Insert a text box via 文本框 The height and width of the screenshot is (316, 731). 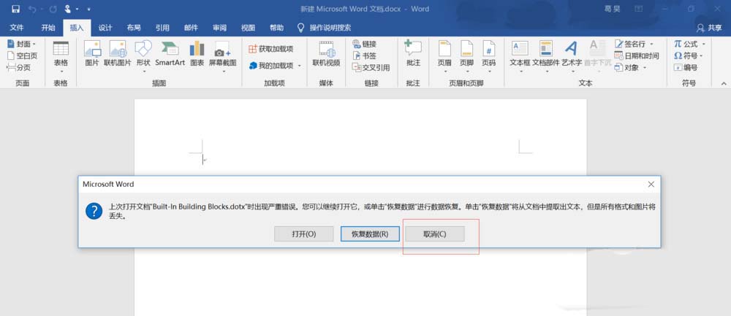pyautogui.click(x=520, y=57)
